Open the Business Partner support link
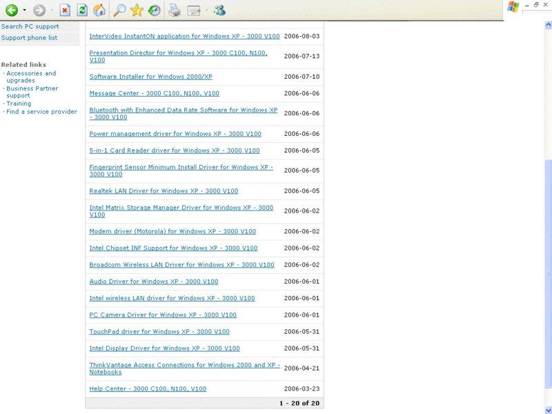The height and width of the screenshot is (414, 552). coord(32,92)
